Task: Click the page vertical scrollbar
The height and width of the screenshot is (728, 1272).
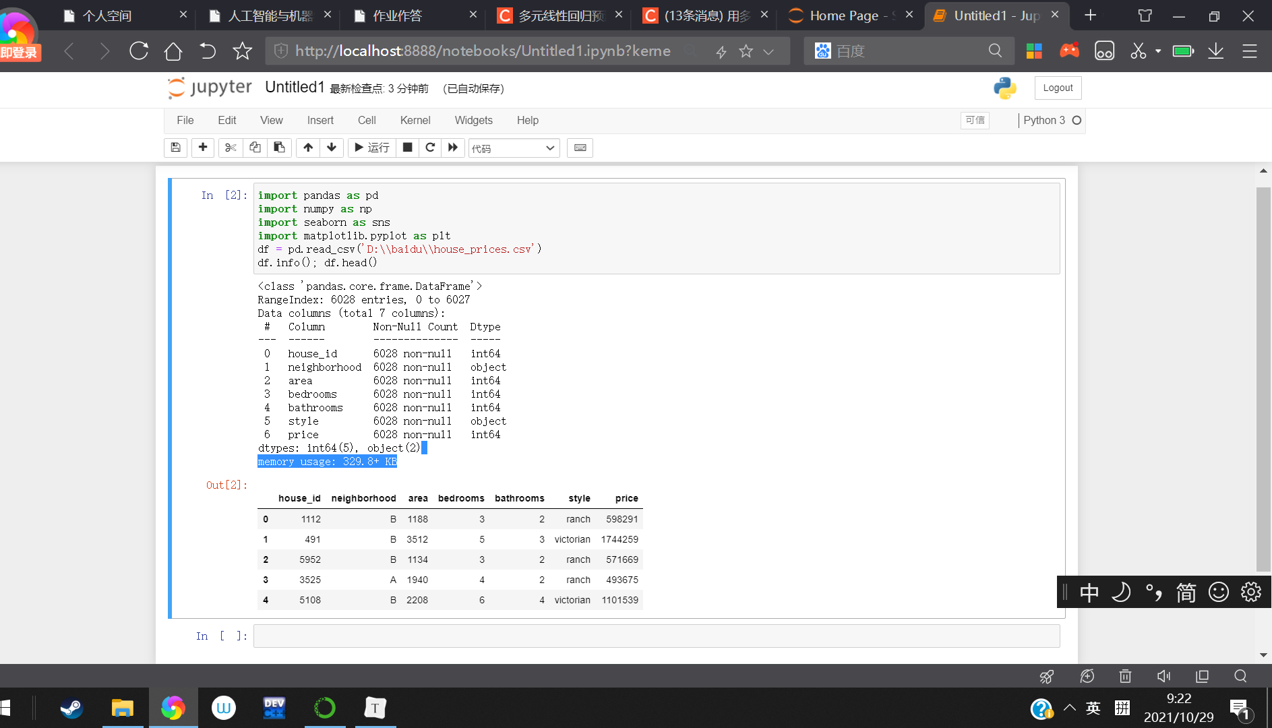Action: (x=1263, y=379)
